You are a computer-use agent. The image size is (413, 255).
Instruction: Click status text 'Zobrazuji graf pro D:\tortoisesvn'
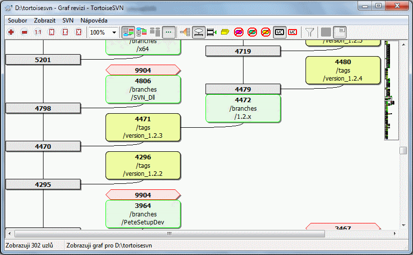109,245
